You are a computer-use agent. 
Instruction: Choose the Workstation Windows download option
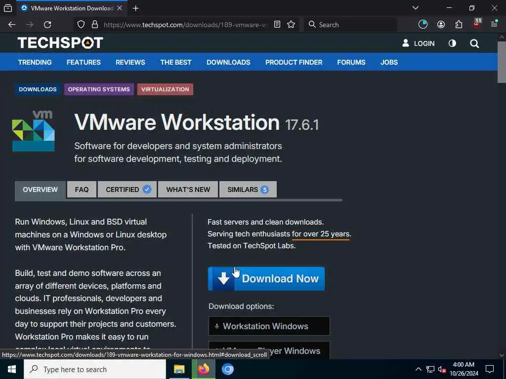(269, 326)
